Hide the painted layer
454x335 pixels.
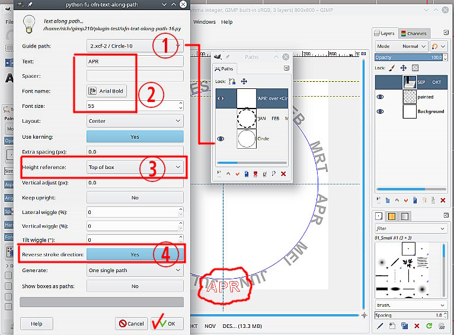(x=380, y=97)
